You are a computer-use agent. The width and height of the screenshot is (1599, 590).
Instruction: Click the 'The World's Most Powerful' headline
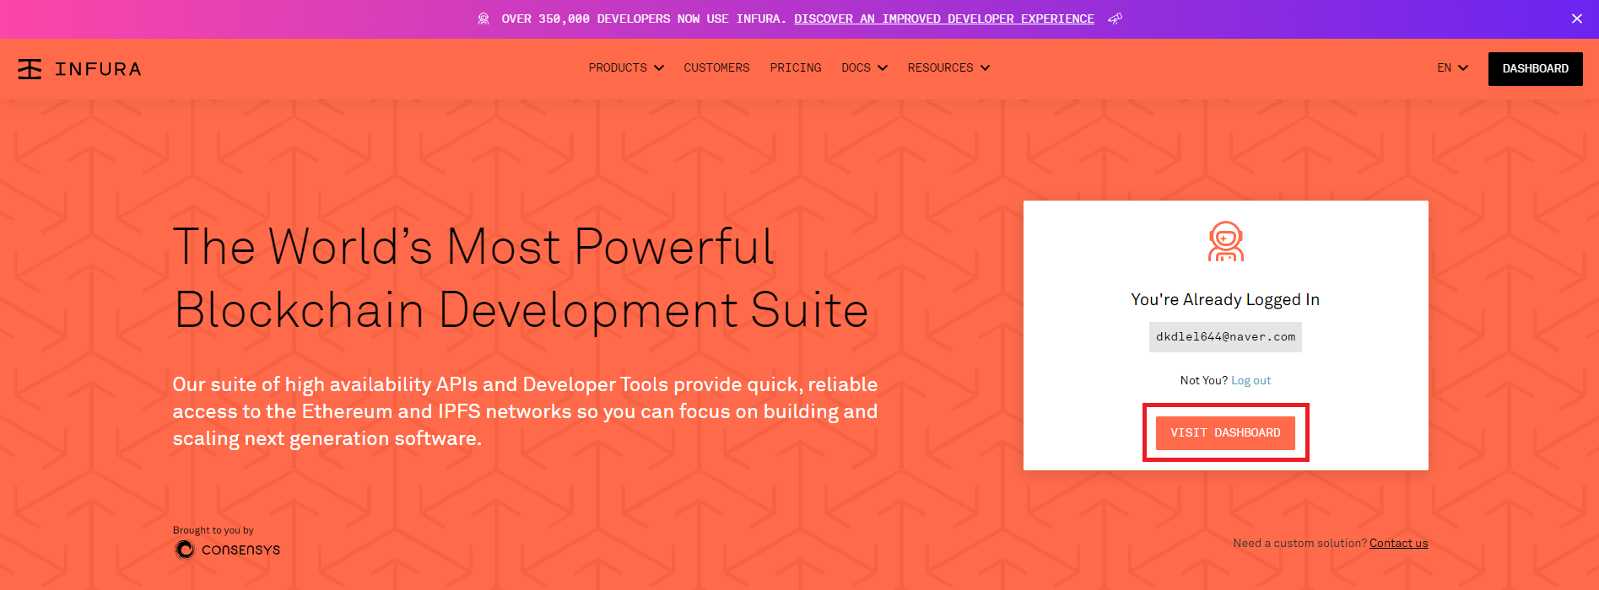pyautogui.click(x=473, y=246)
